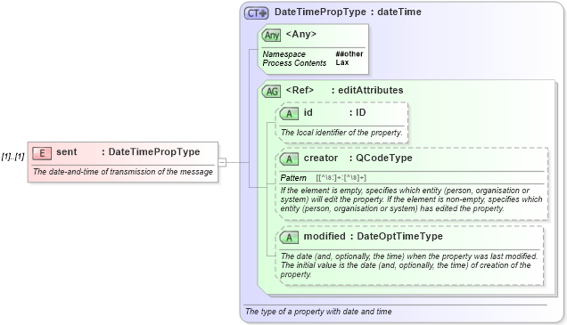Select the <Any> label

(300, 34)
